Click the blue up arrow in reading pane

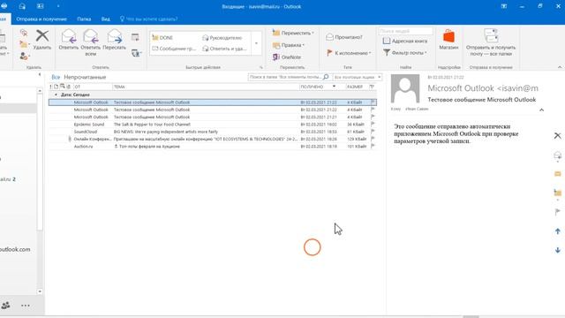[x=557, y=231]
